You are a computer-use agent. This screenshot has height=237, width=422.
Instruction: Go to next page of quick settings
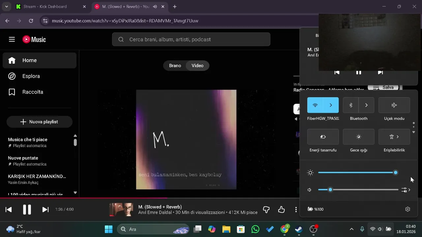coord(414,132)
